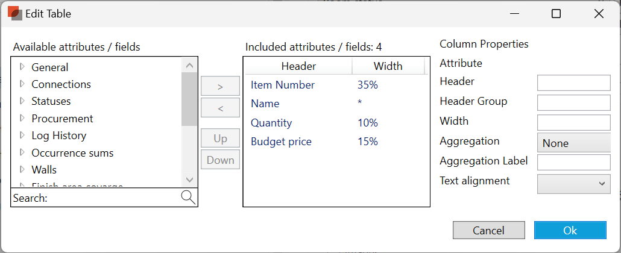621x253 pixels.
Task: Expand the Procurement attribute group
Action: pyautogui.click(x=22, y=118)
